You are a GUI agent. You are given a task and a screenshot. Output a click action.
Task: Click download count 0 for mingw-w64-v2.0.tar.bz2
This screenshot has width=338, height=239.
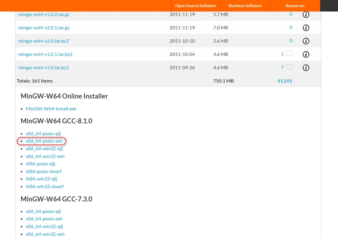(x=291, y=41)
